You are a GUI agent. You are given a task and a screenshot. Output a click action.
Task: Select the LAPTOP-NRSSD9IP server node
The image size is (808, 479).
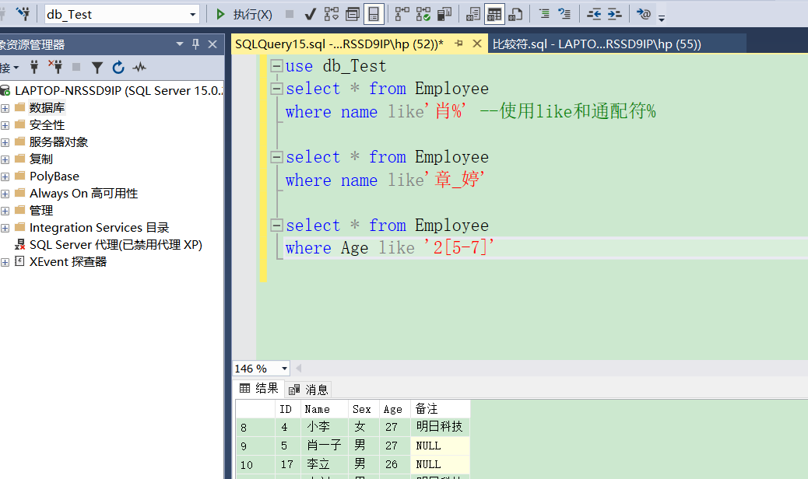coord(119,90)
